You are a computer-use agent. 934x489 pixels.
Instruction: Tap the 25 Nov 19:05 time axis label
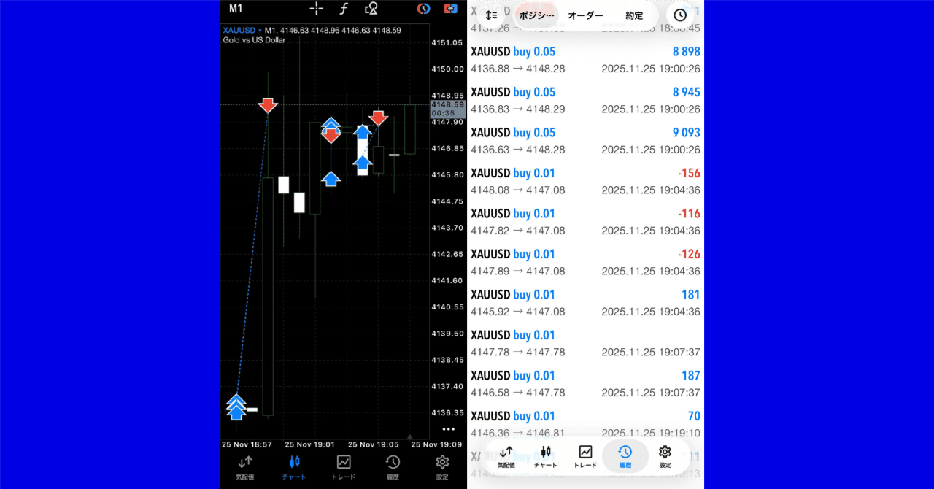(373, 444)
